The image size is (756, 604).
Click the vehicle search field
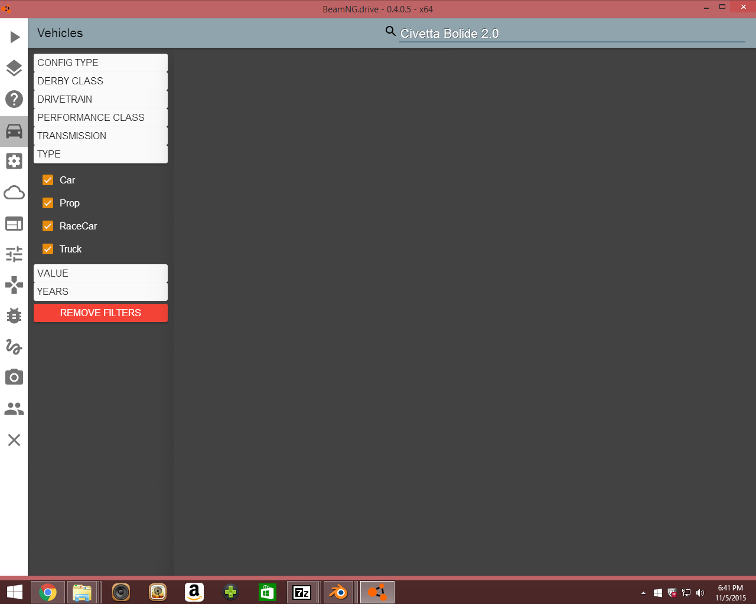(x=572, y=34)
